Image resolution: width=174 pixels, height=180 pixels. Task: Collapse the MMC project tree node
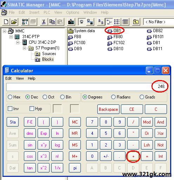[4, 31]
